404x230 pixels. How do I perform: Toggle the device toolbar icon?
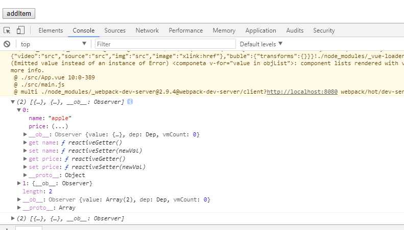click(20, 31)
